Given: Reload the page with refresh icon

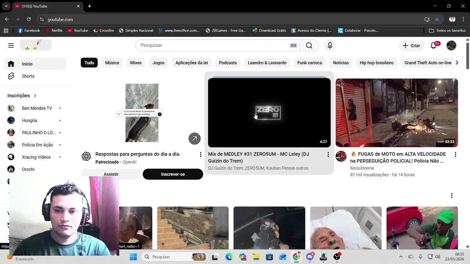Looking at the screenshot, I should [29, 19].
